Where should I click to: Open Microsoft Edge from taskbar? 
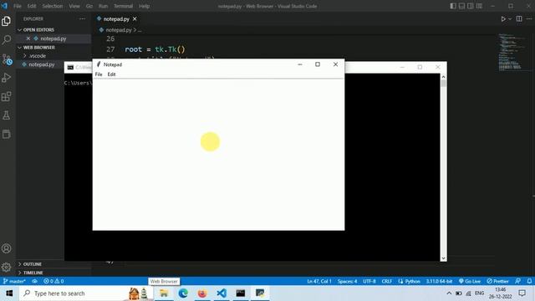(183, 293)
